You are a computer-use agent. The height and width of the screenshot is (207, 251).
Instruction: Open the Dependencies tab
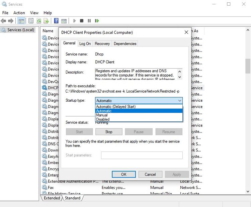click(x=125, y=43)
